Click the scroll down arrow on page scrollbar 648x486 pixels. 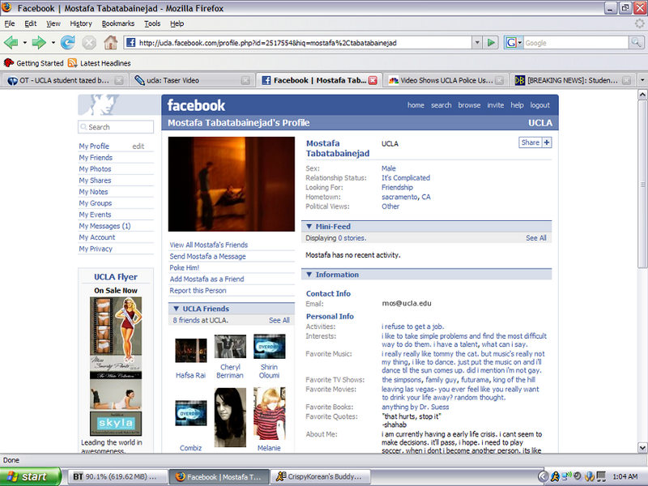642,448
